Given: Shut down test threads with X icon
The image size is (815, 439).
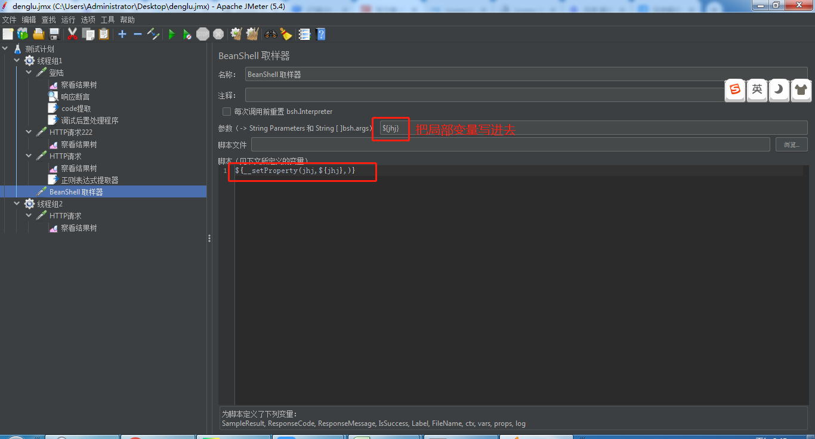Looking at the screenshot, I should click(218, 34).
